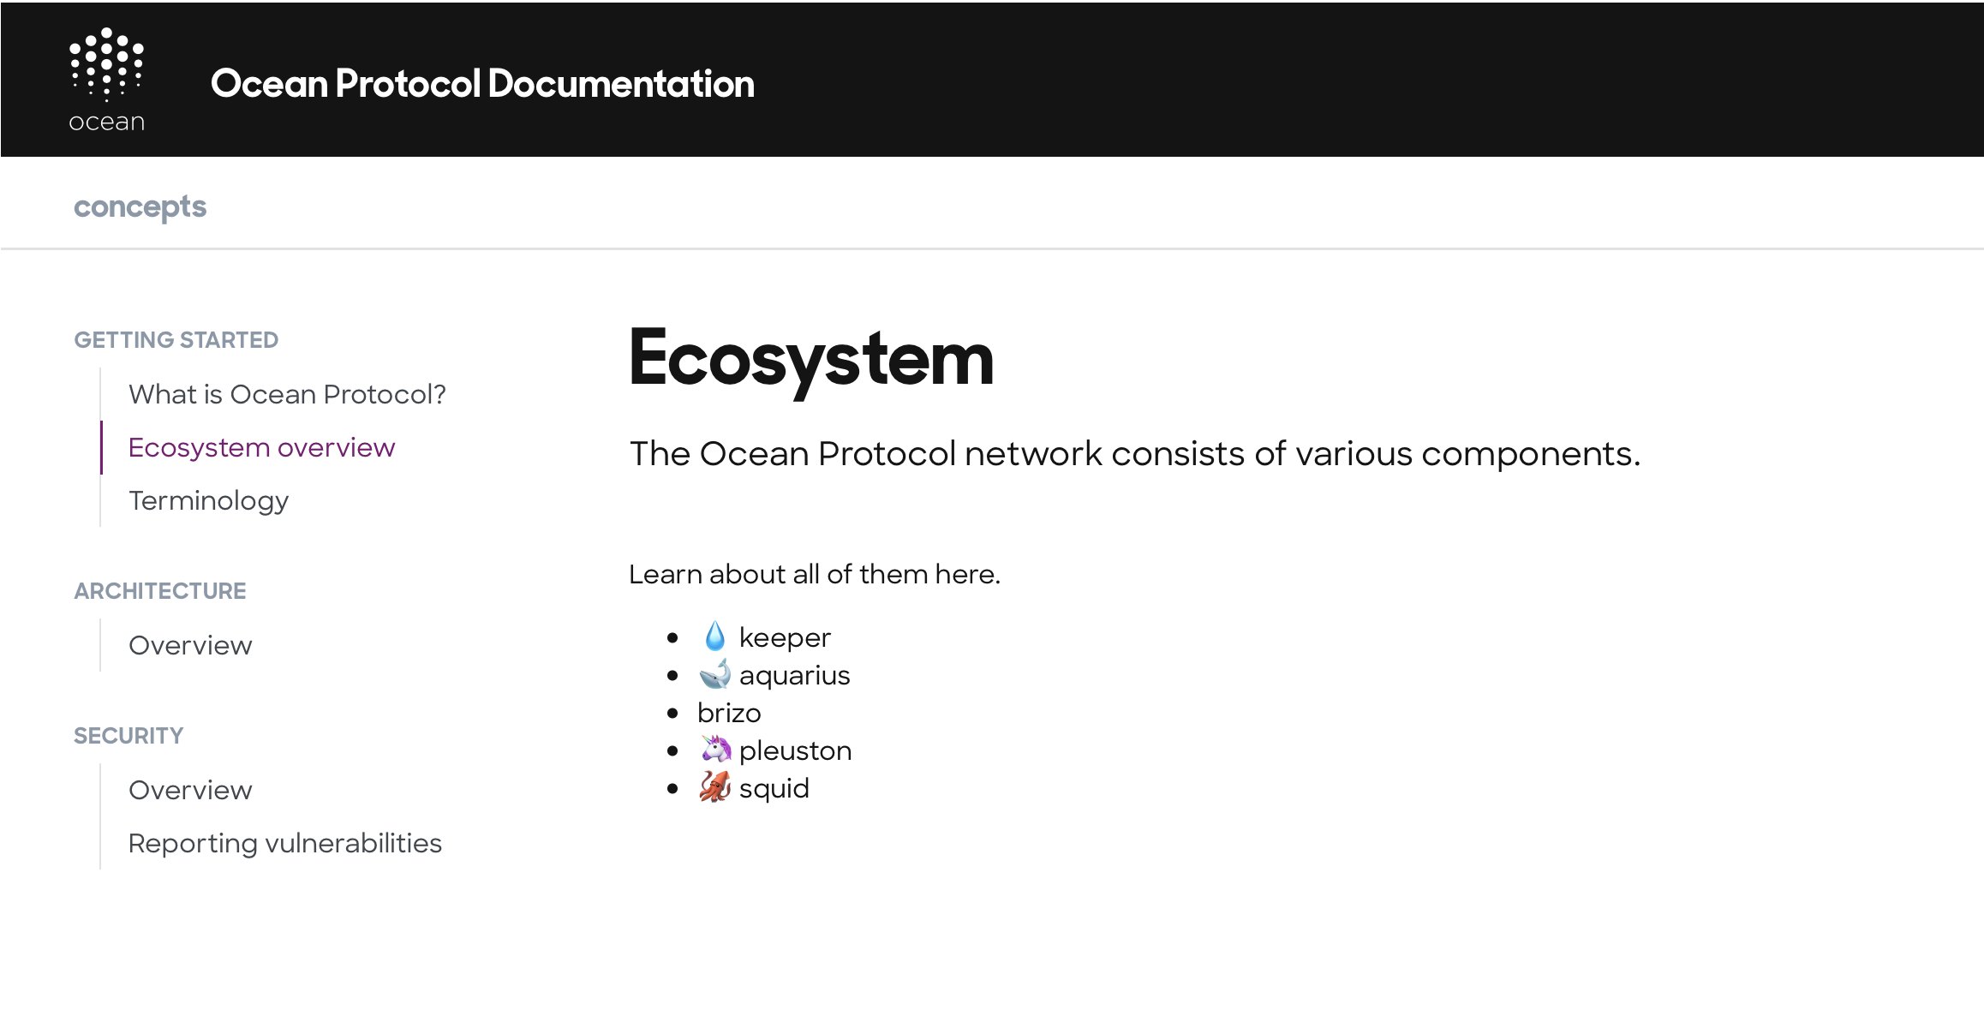This screenshot has width=1984, height=1028.
Task: Open What is Ocean Protocol? page
Action: click(x=287, y=394)
